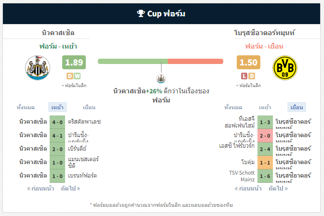The height and width of the screenshot is (216, 324).
Task: Select Newcastle's ทั้งหมด tab
Action: [x=26, y=107]
